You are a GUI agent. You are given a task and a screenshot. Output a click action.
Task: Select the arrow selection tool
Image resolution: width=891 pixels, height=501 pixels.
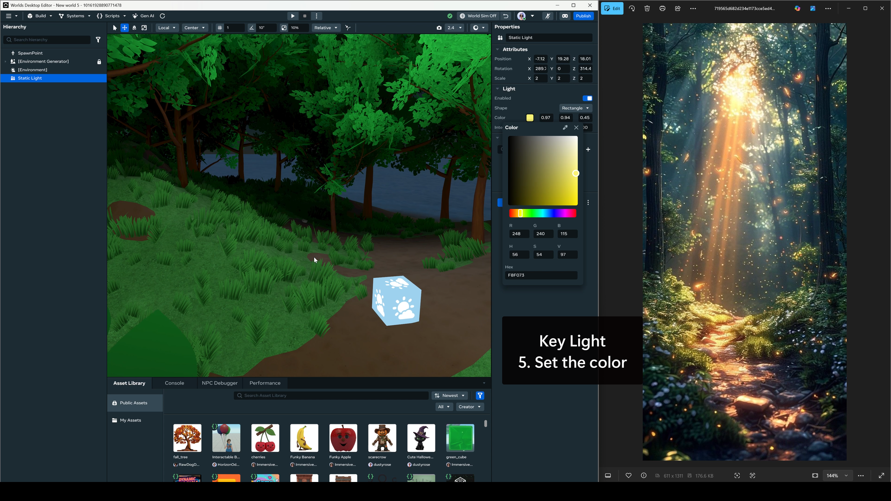tap(115, 28)
